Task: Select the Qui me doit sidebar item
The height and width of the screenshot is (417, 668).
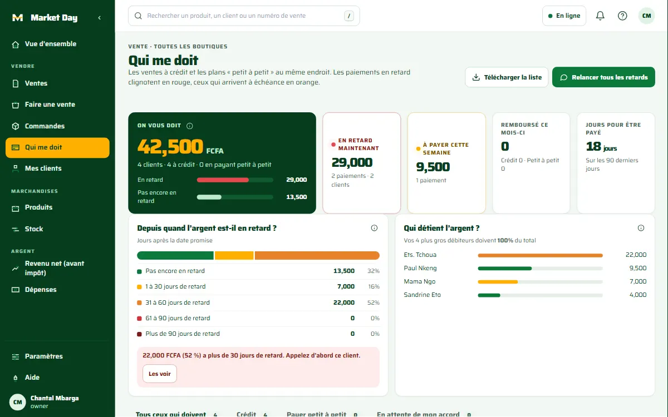Action: 57,147
